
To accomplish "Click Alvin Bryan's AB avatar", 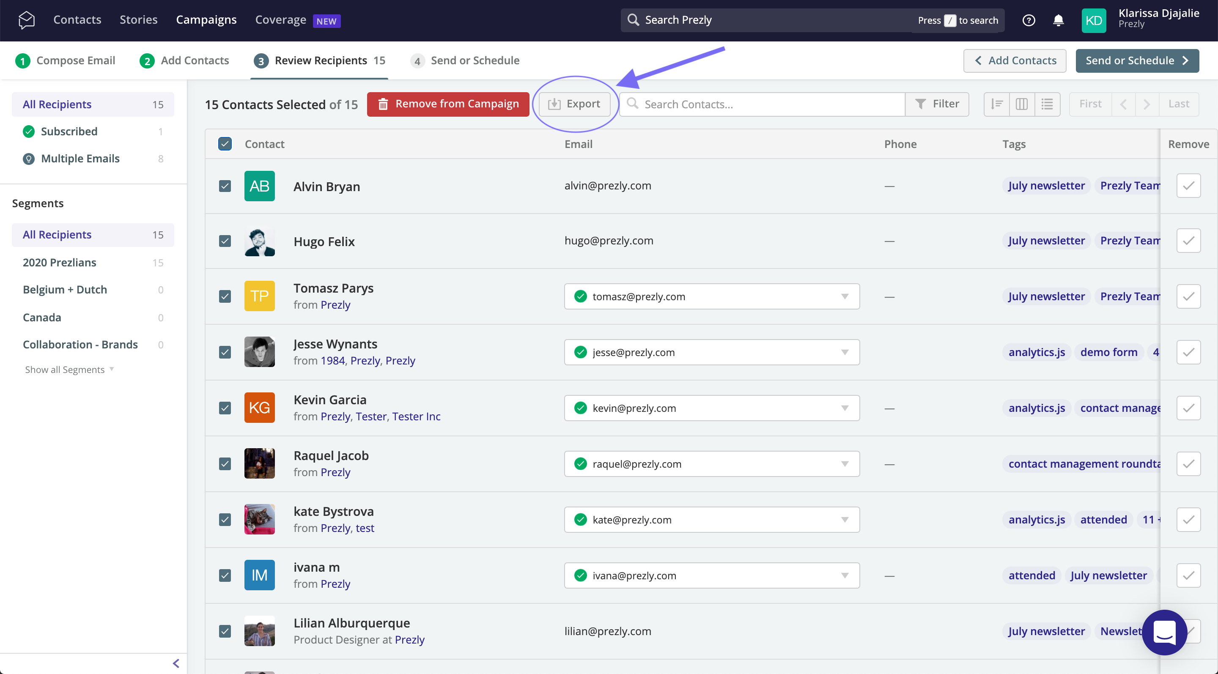I will click(260, 186).
